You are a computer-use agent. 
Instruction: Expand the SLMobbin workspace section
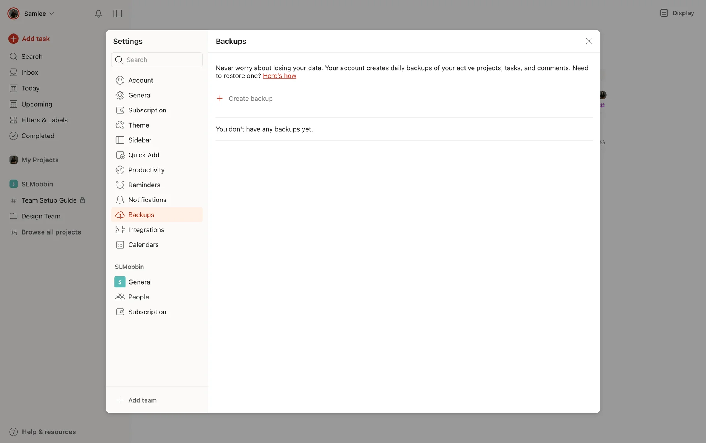37,184
